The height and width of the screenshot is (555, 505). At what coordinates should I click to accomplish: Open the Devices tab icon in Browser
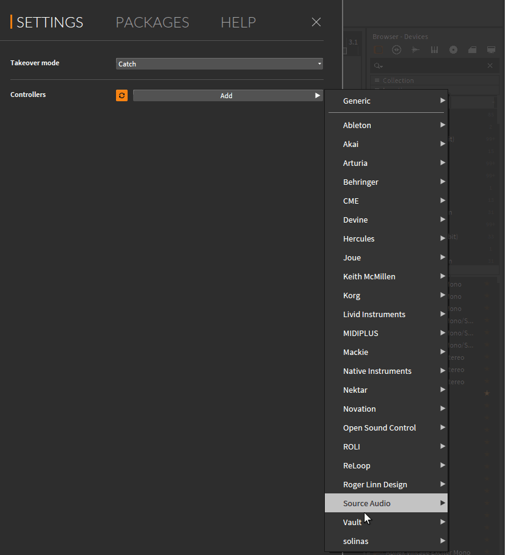tap(378, 50)
